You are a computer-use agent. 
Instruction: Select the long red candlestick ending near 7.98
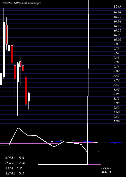[x=26, y=91]
